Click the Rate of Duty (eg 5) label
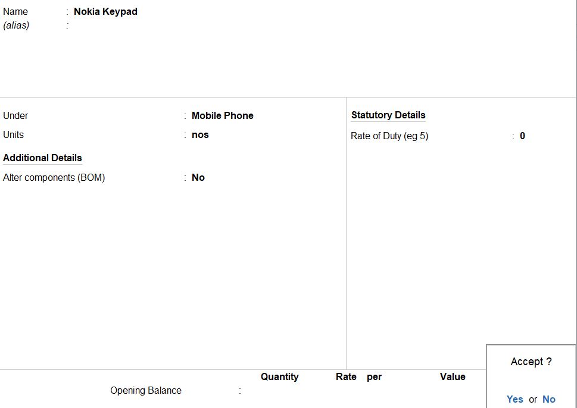This screenshot has width=577, height=408. [x=389, y=136]
